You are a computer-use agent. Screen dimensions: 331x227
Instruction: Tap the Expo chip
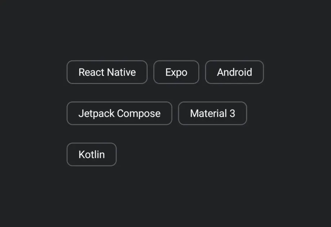(x=176, y=72)
